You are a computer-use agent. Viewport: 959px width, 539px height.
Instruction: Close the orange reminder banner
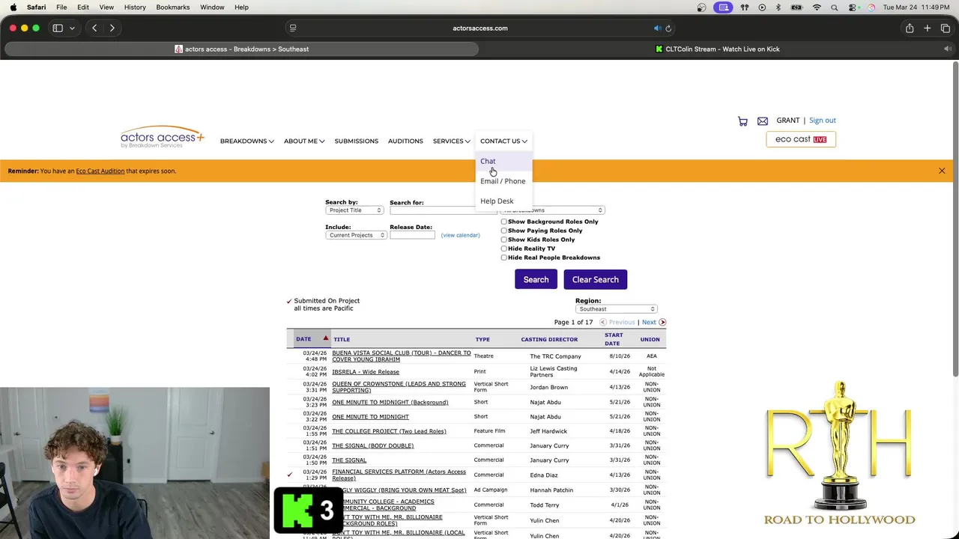click(942, 171)
